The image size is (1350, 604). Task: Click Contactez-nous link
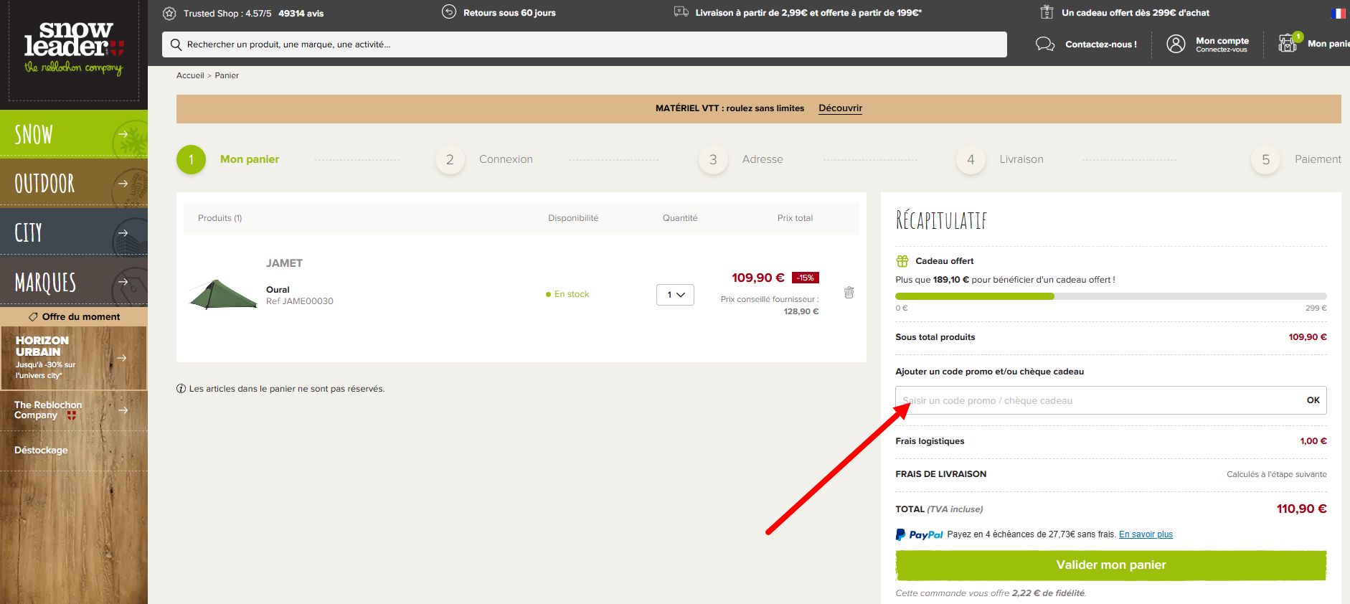pos(1101,44)
